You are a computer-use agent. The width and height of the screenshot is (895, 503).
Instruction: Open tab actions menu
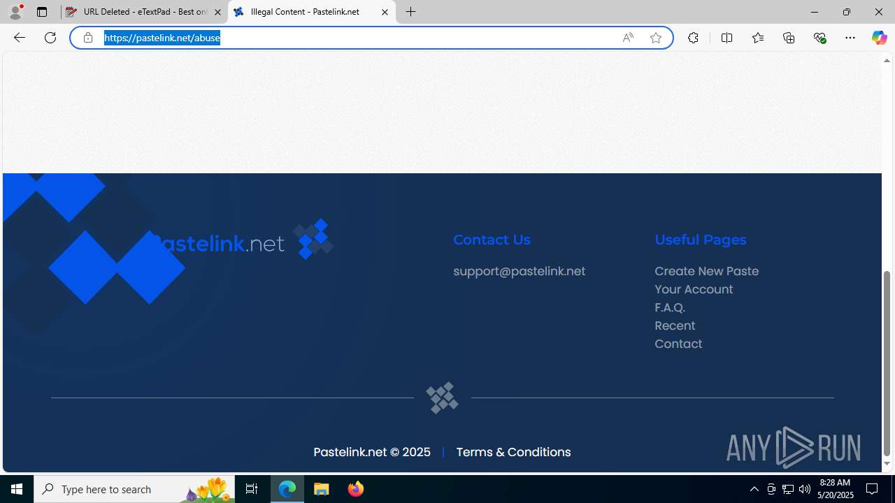click(42, 12)
